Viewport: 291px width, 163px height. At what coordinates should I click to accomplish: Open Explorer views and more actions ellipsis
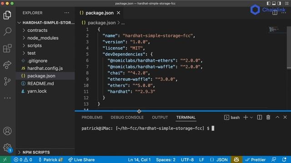tap(67, 13)
